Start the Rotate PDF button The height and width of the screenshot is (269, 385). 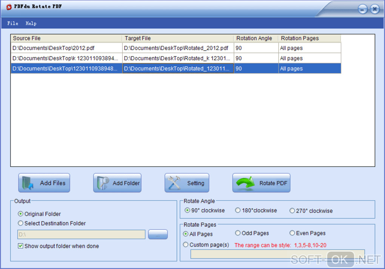click(262, 183)
